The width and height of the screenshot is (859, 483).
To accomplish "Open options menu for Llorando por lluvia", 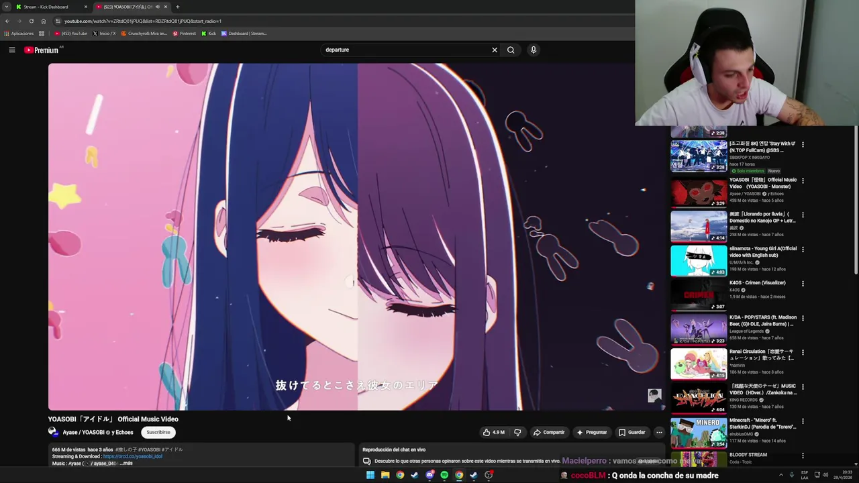I will tap(803, 215).
